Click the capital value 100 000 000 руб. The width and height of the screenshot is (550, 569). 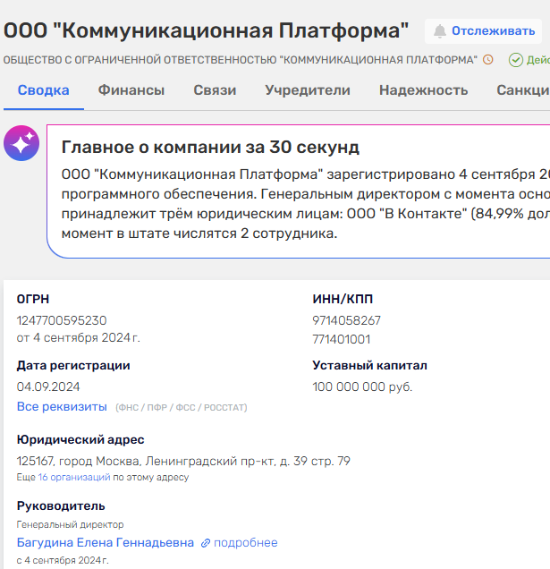[x=362, y=386]
